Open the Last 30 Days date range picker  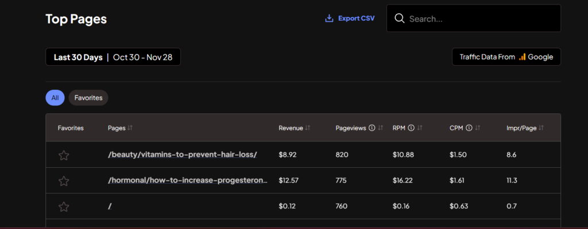point(113,57)
